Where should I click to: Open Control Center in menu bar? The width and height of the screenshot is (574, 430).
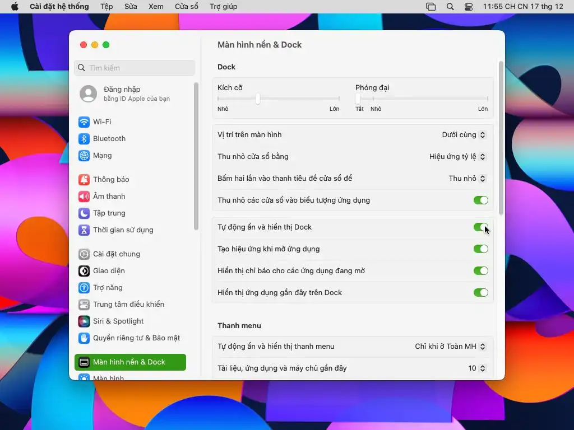[469, 7]
